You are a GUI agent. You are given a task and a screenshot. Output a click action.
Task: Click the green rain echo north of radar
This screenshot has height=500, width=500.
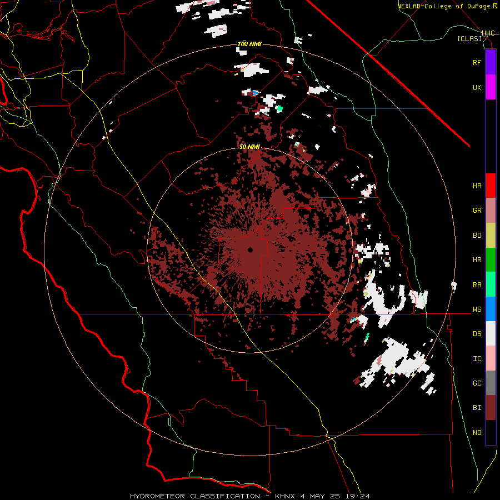pos(279,108)
